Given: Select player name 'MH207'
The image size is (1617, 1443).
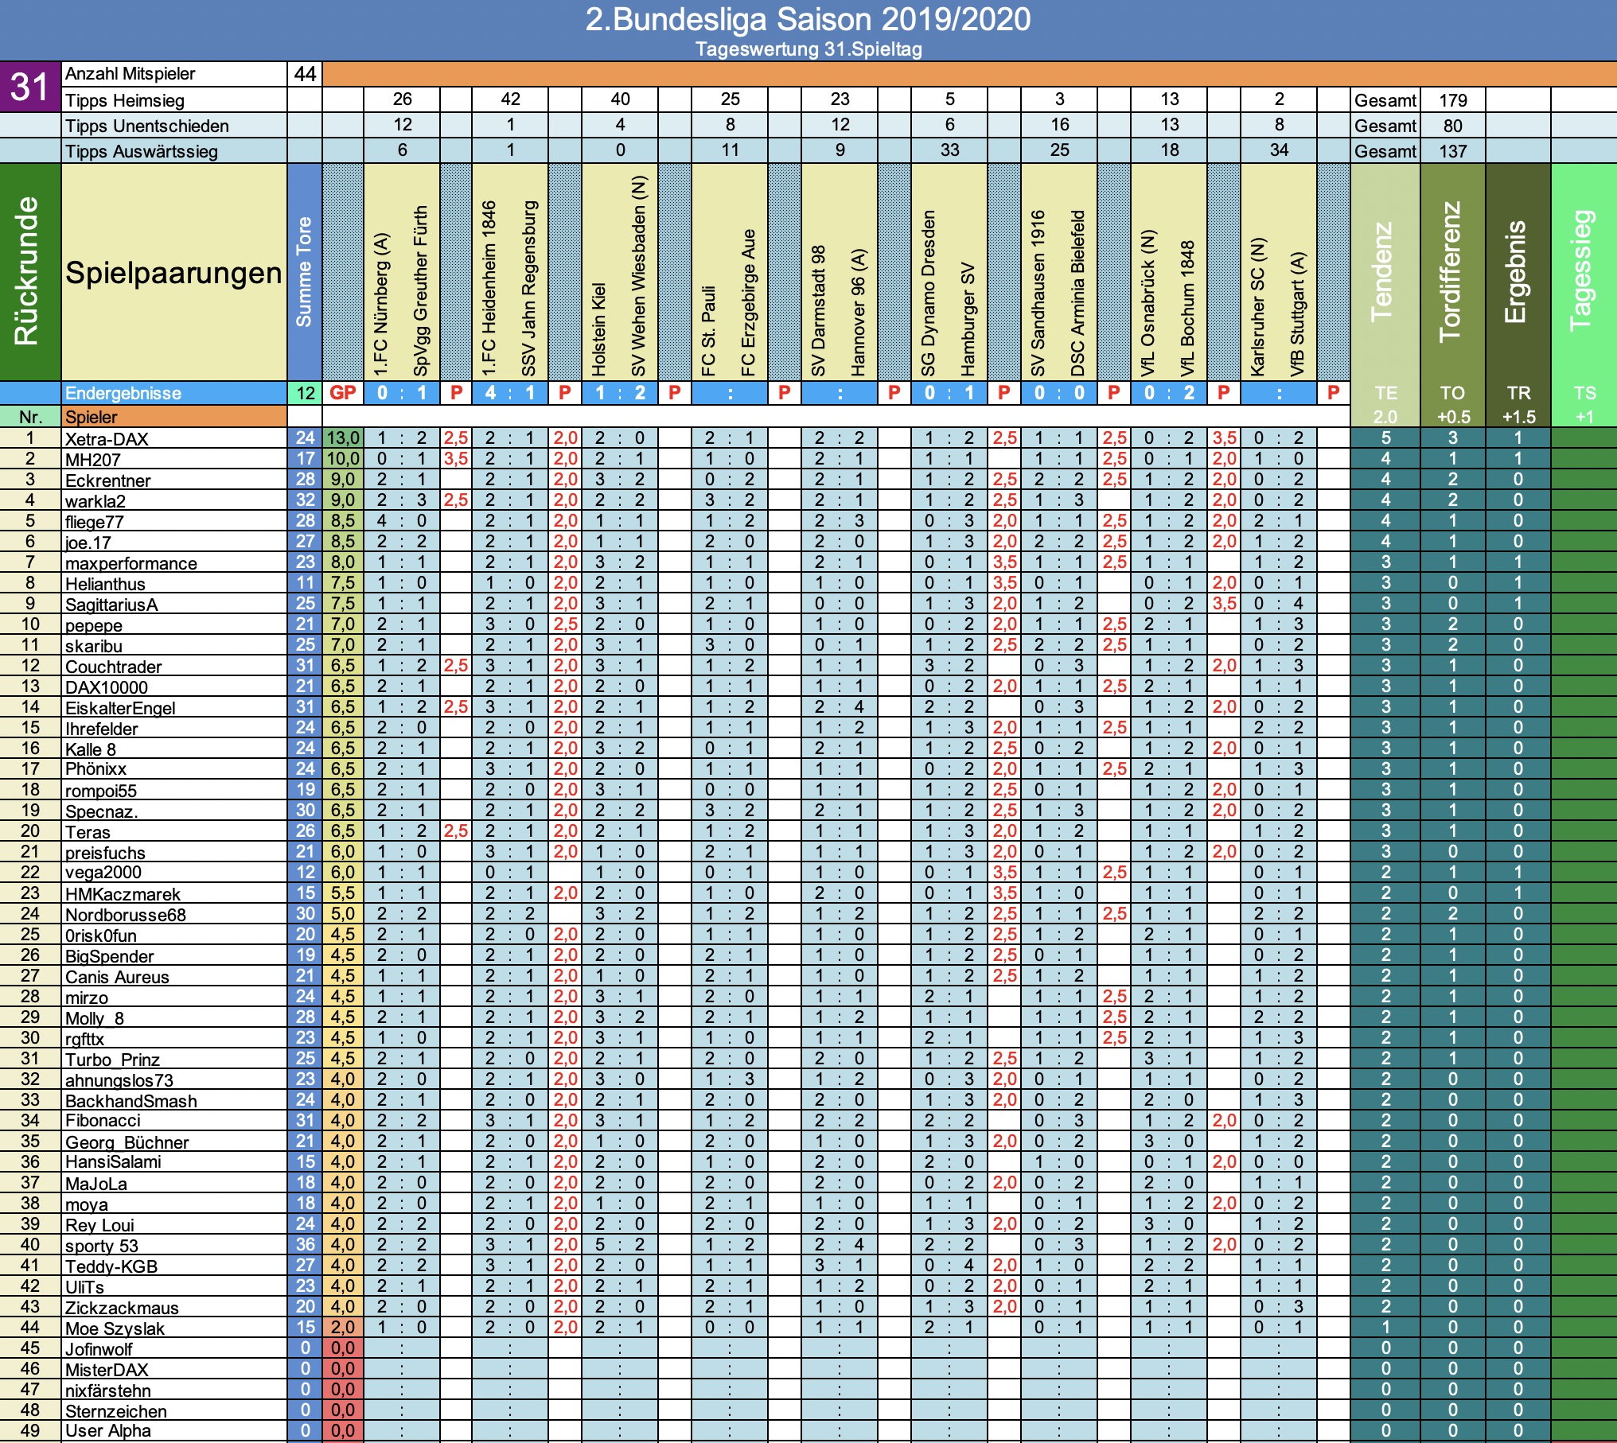Looking at the screenshot, I should [93, 460].
